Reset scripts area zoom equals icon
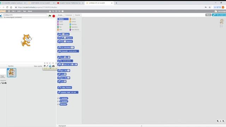Image resolution: width=226 pixels, height=127 pixels. (220, 121)
